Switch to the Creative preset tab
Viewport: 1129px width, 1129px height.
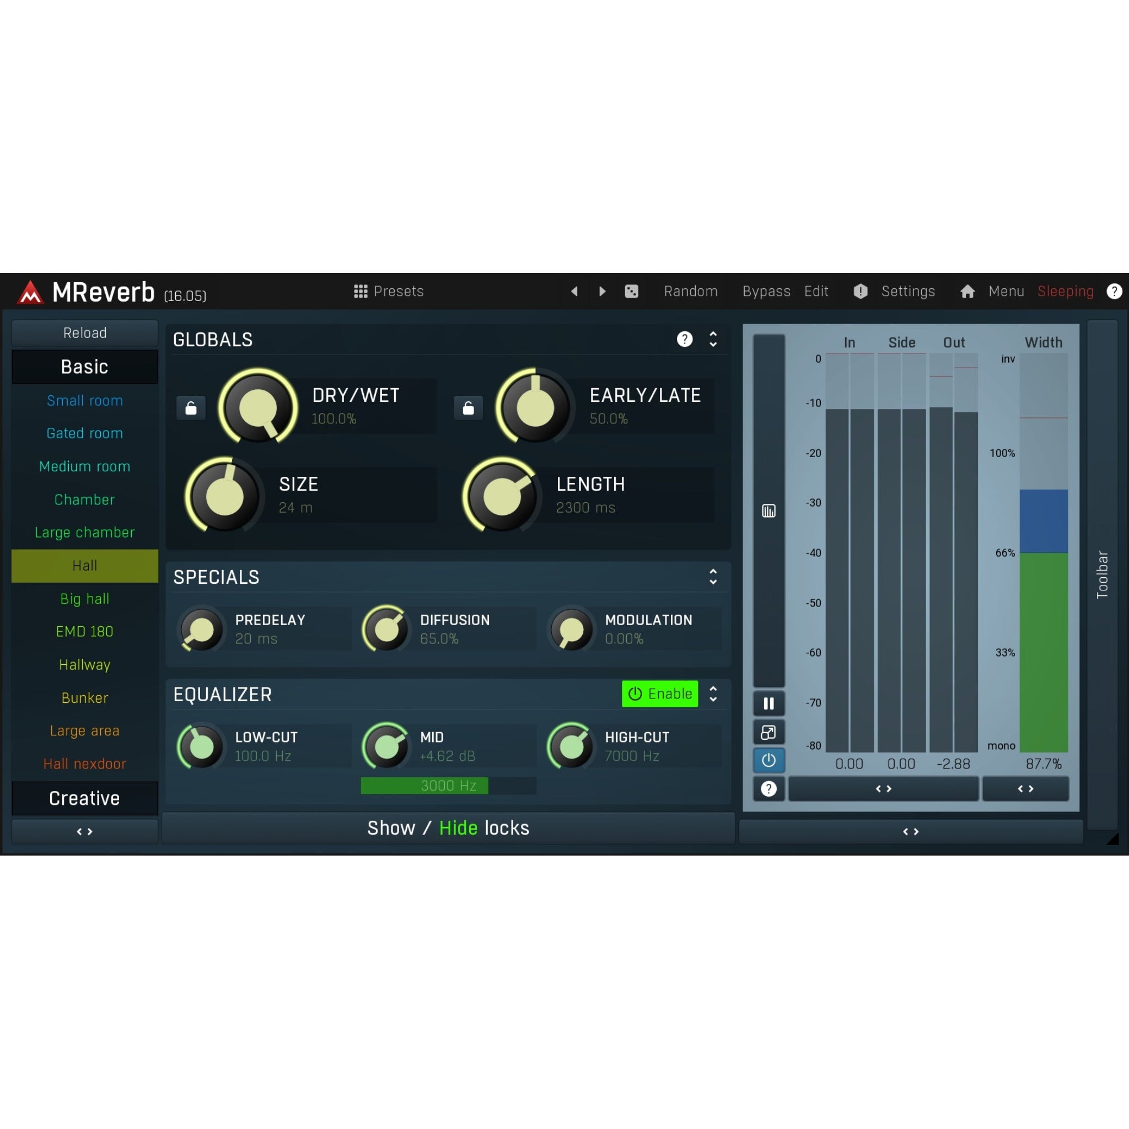tap(84, 798)
